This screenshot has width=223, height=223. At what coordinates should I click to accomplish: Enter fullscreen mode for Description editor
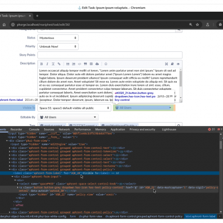click(166, 64)
